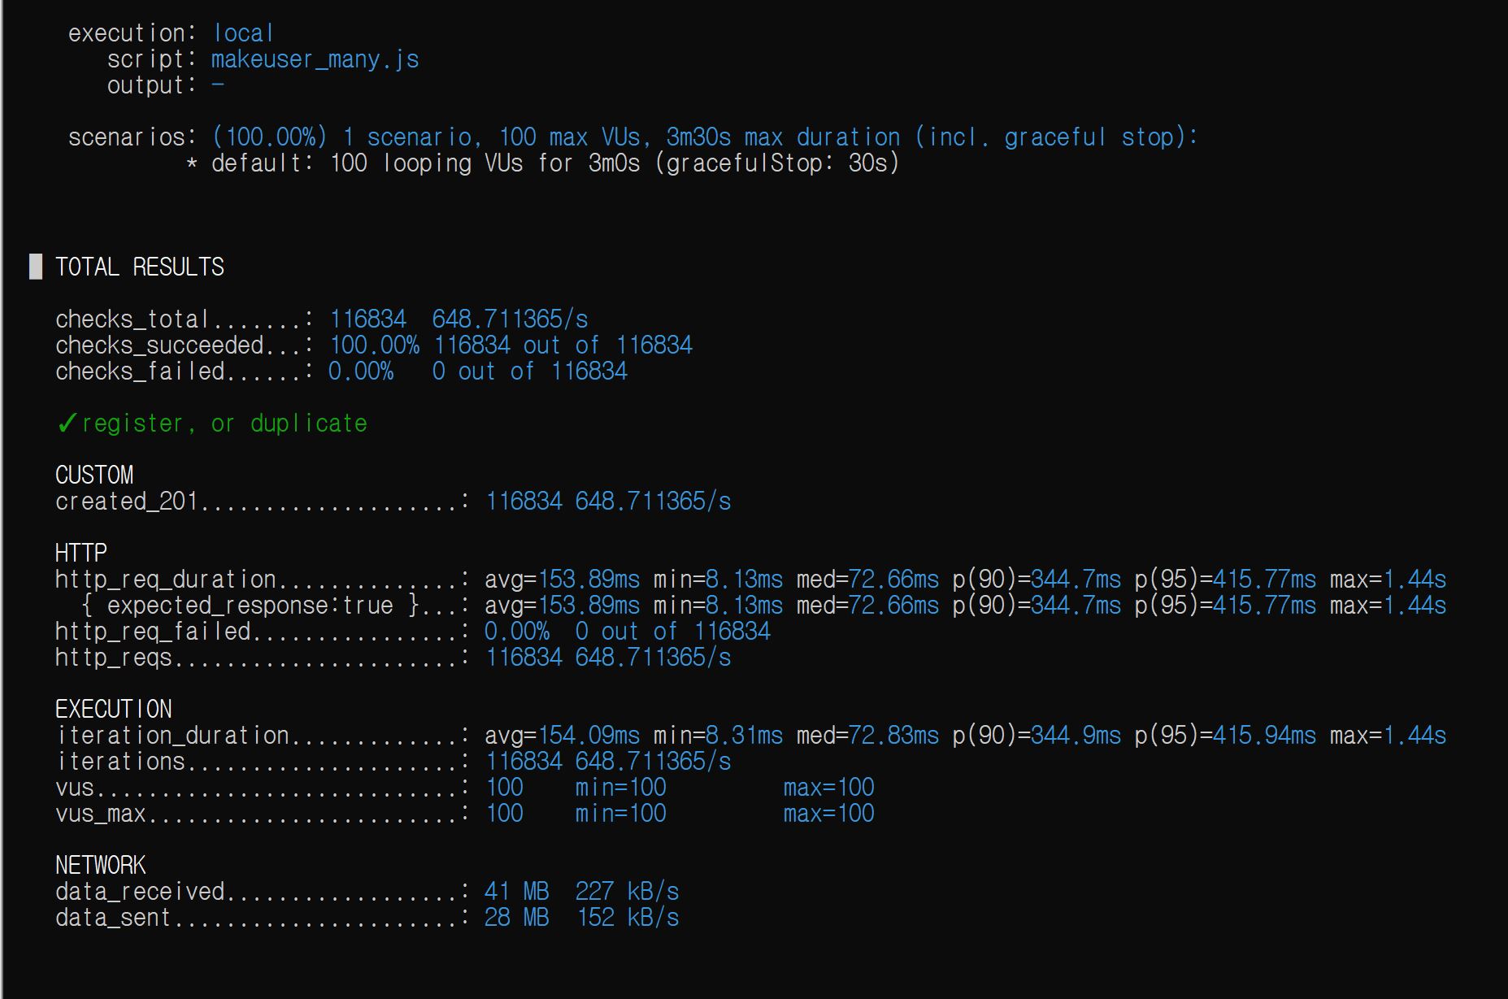Viewport: 1508px width, 999px height.
Task: Select the NETWORK section heading
Action: point(101,865)
